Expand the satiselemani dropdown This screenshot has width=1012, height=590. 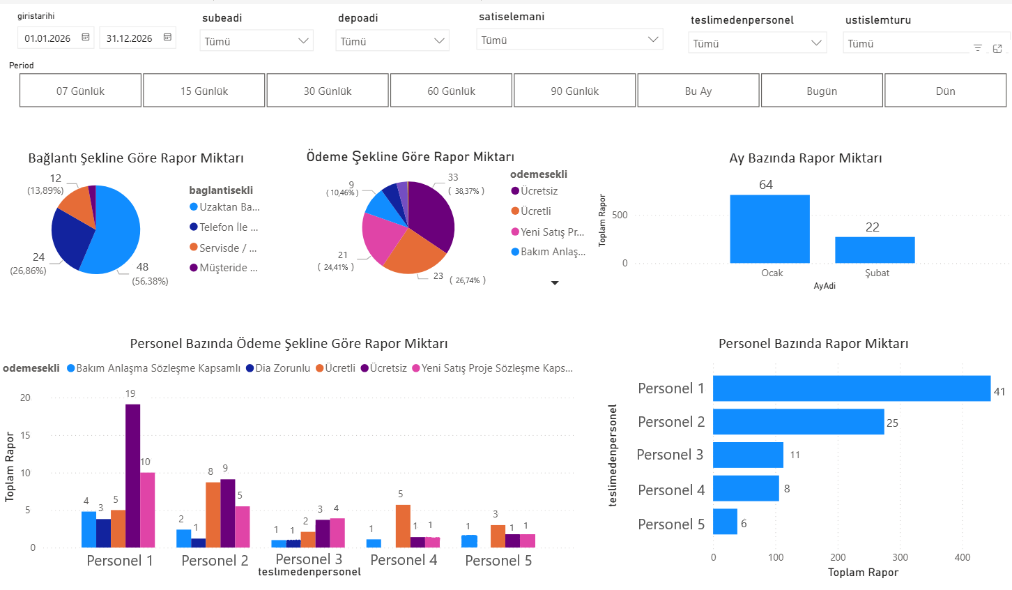653,40
